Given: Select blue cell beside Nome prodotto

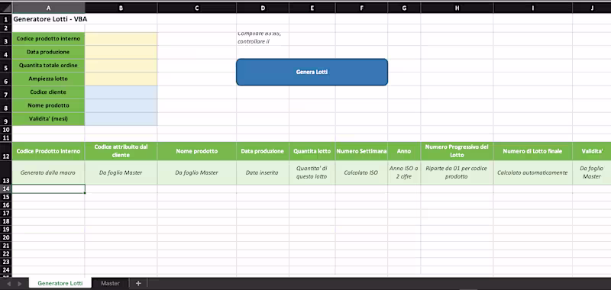Looking at the screenshot, I should [121, 105].
